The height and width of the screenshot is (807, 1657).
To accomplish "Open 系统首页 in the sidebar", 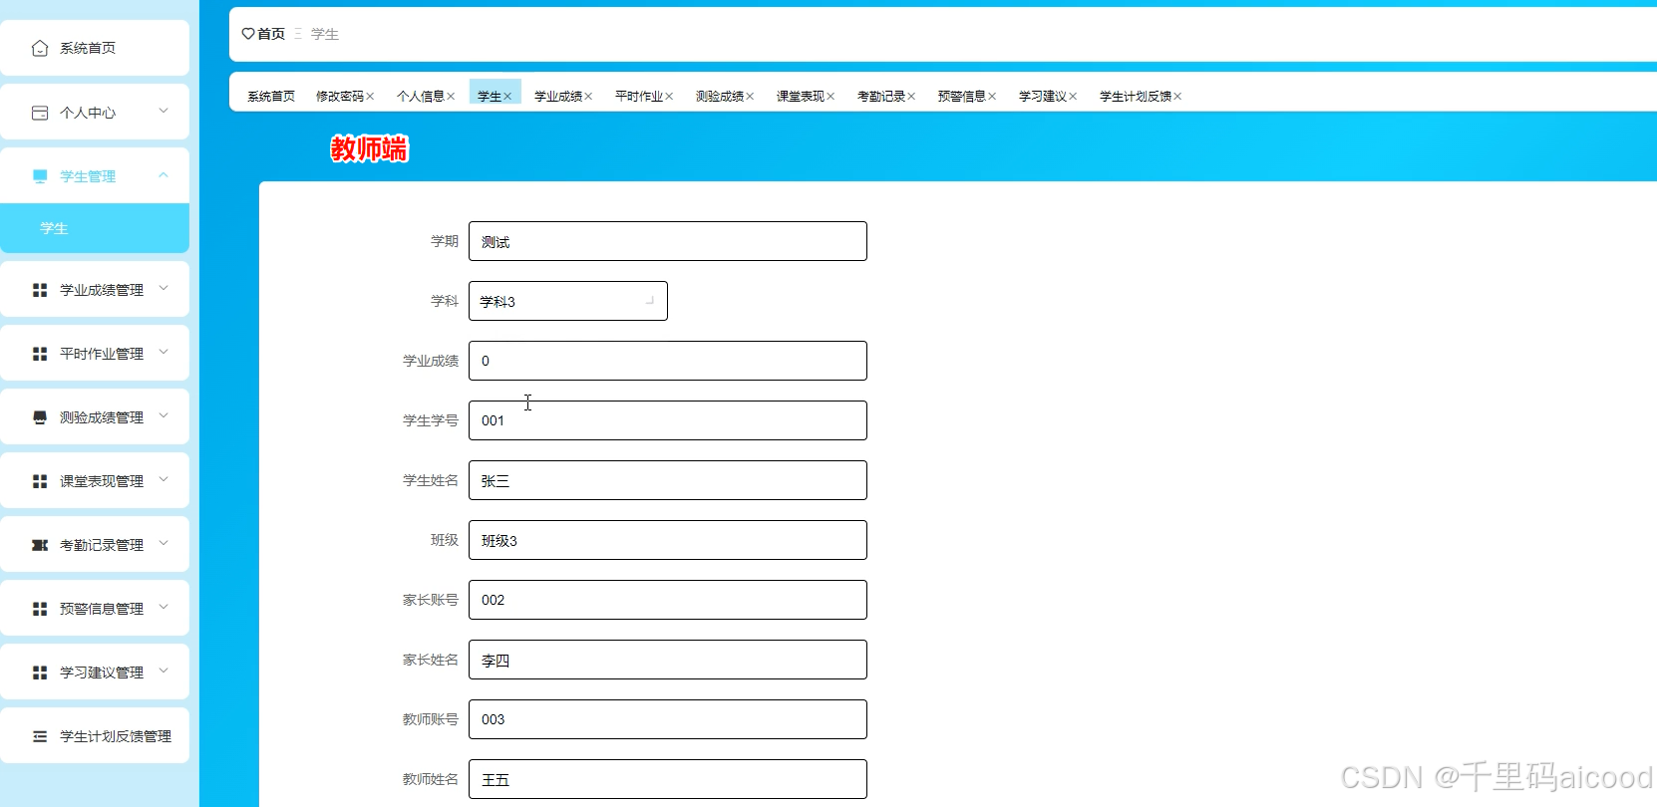I will click(95, 48).
